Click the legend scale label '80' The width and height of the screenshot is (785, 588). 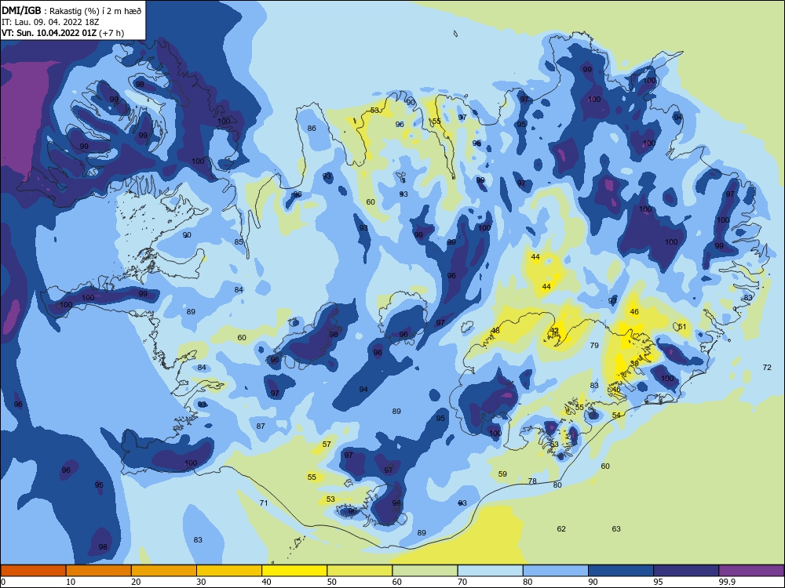528,582
